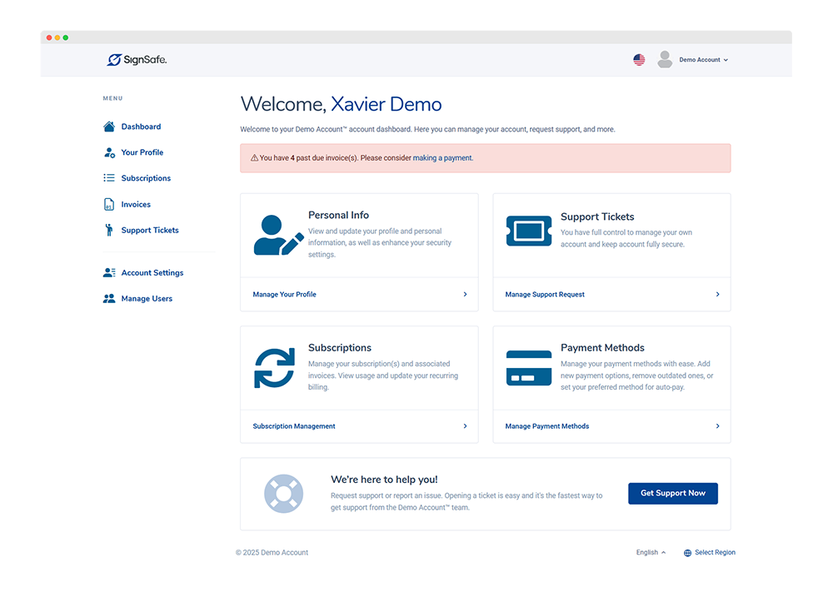Expand the English language selector

coord(651,553)
